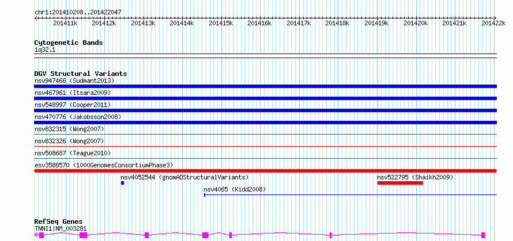This screenshot has height=241, width=513.
Task: Open the nsv548997 (Cooper2011) label
Action: point(73,105)
